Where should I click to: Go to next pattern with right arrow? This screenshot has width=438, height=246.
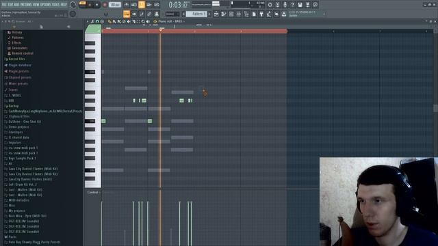tap(209, 14)
